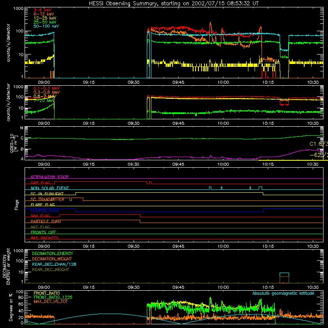The width and height of the screenshot is (328, 328).
Task: Click the Degrees or % axis label
Action: pos(11,307)
